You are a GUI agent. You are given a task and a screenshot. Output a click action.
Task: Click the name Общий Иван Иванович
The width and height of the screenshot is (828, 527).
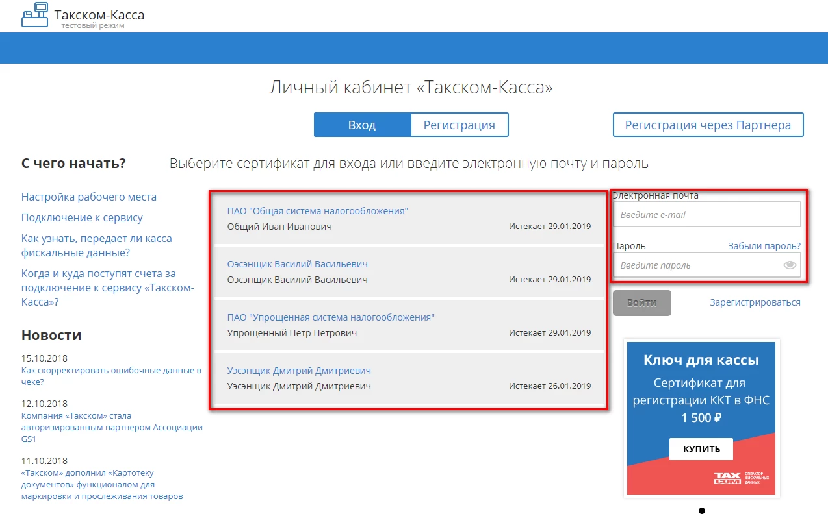click(279, 227)
